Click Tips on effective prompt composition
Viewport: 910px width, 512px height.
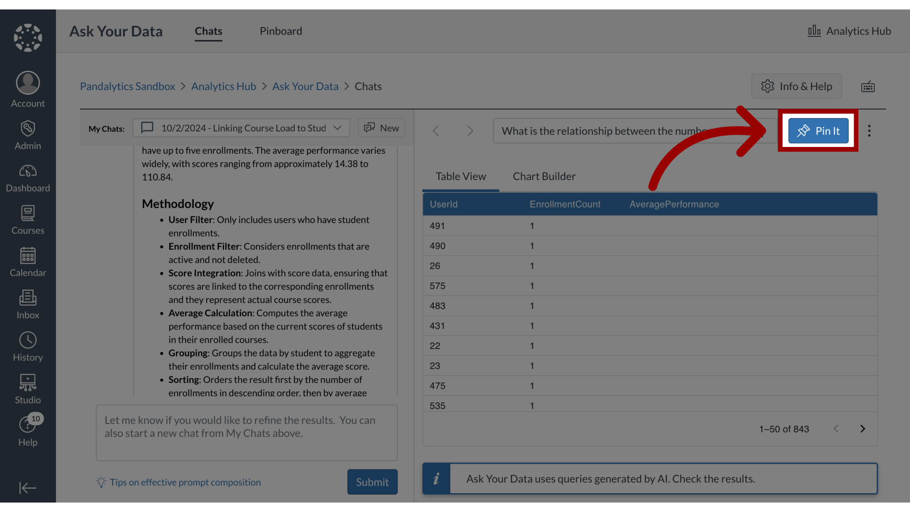(x=185, y=482)
